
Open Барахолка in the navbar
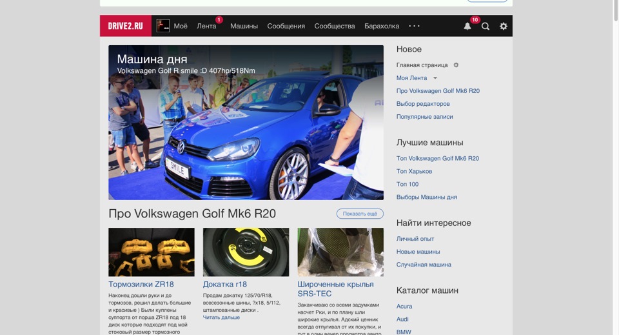[382, 26]
